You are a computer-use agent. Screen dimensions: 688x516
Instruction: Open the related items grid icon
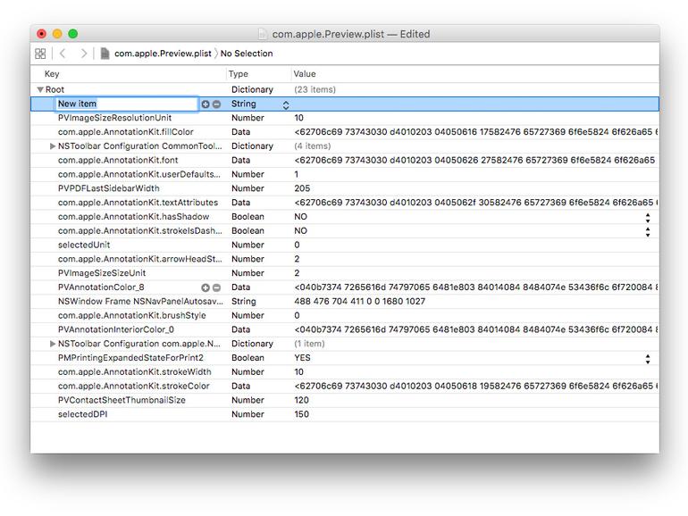point(40,54)
